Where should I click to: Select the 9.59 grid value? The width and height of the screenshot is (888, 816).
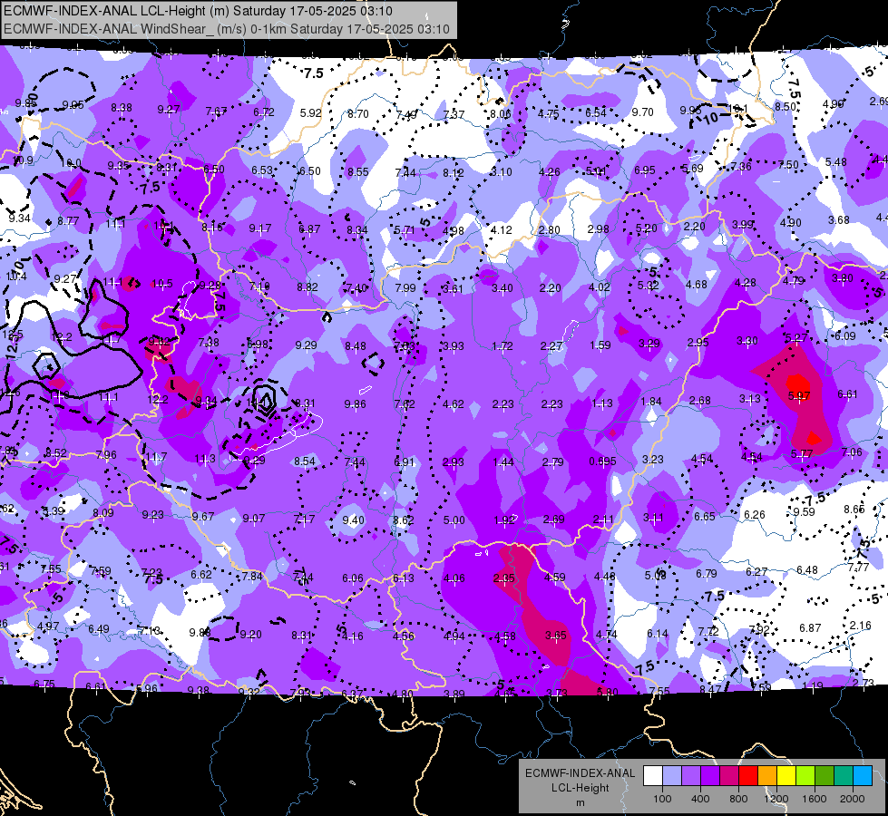pos(804,512)
